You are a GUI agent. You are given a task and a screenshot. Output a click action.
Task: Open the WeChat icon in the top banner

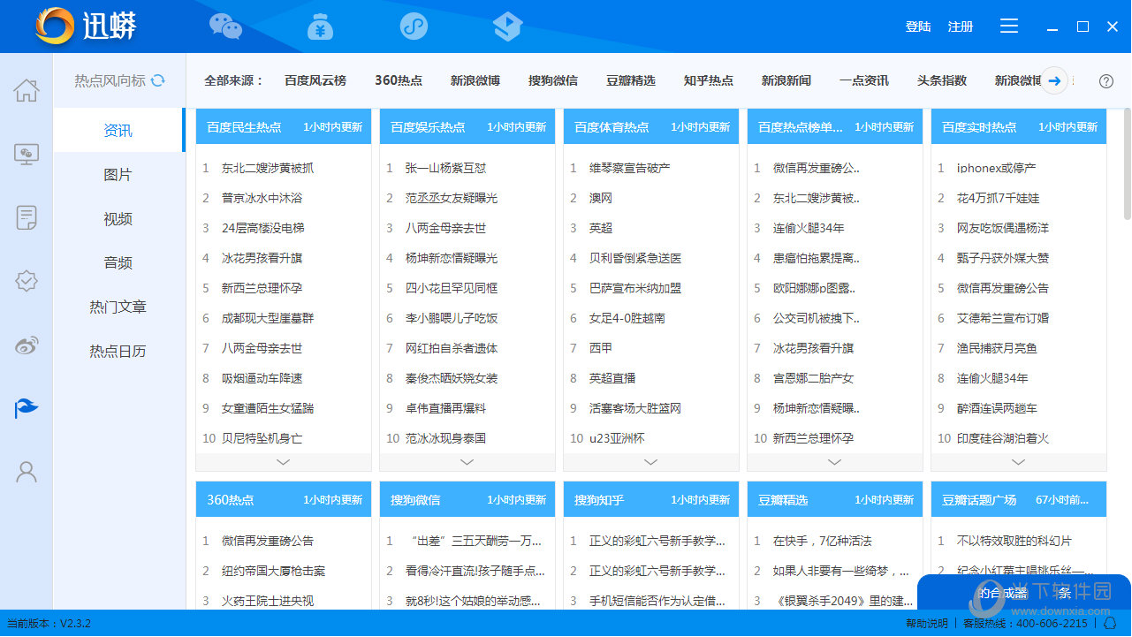(225, 27)
